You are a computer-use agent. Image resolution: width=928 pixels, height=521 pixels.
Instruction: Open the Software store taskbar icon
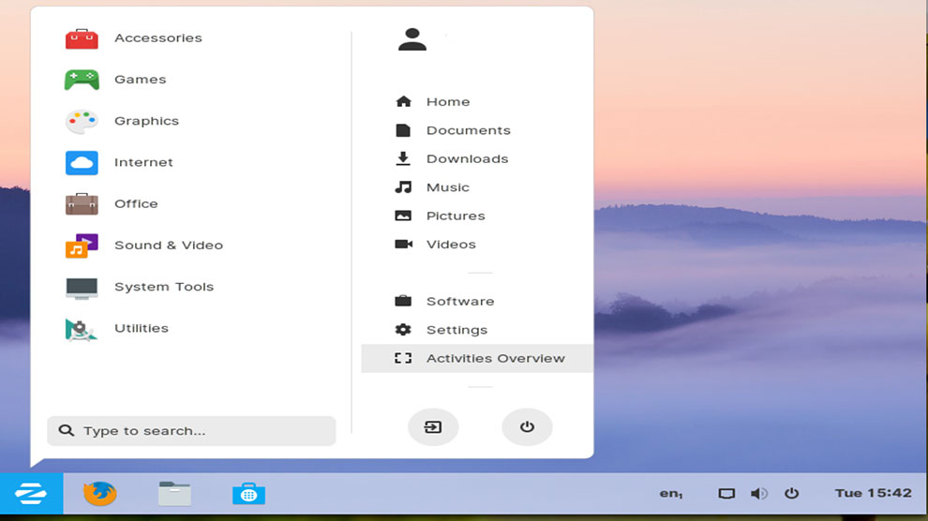(248, 494)
